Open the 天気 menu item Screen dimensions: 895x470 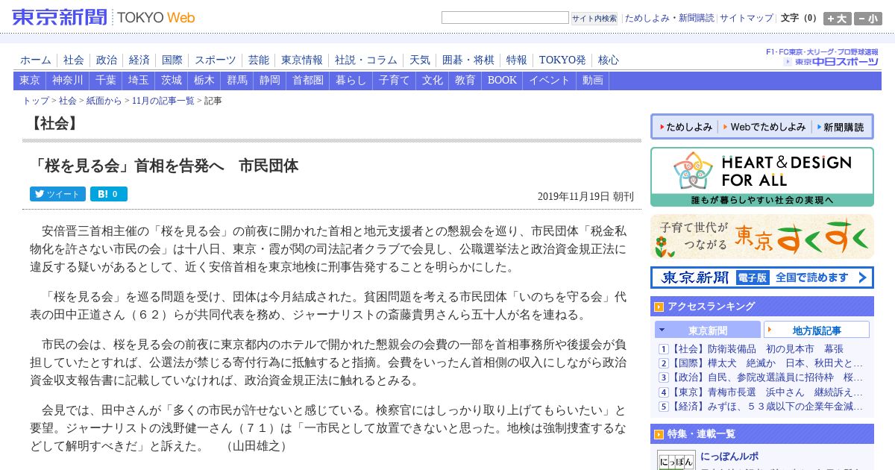pos(420,60)
